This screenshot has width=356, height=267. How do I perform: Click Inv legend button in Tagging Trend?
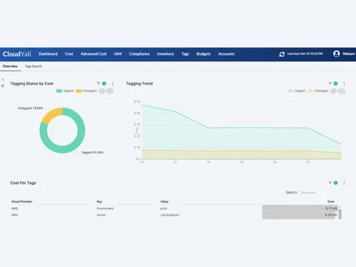pyautogui.click(x=342, y=91)
